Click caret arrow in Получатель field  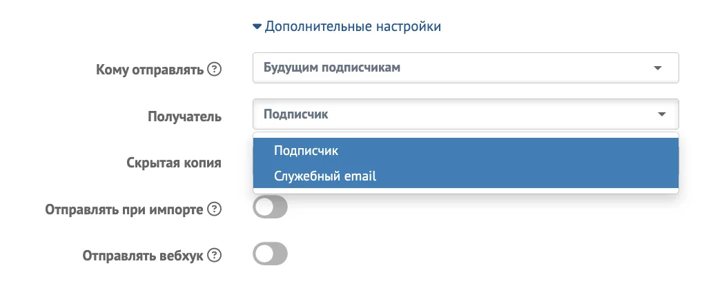click(x=662, y=114)
